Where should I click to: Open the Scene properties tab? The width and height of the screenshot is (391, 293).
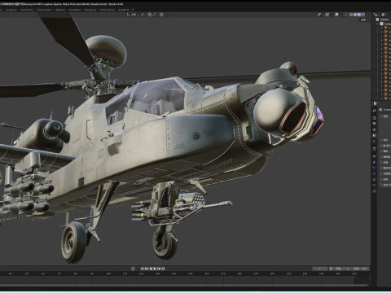(x=374, y=135)
